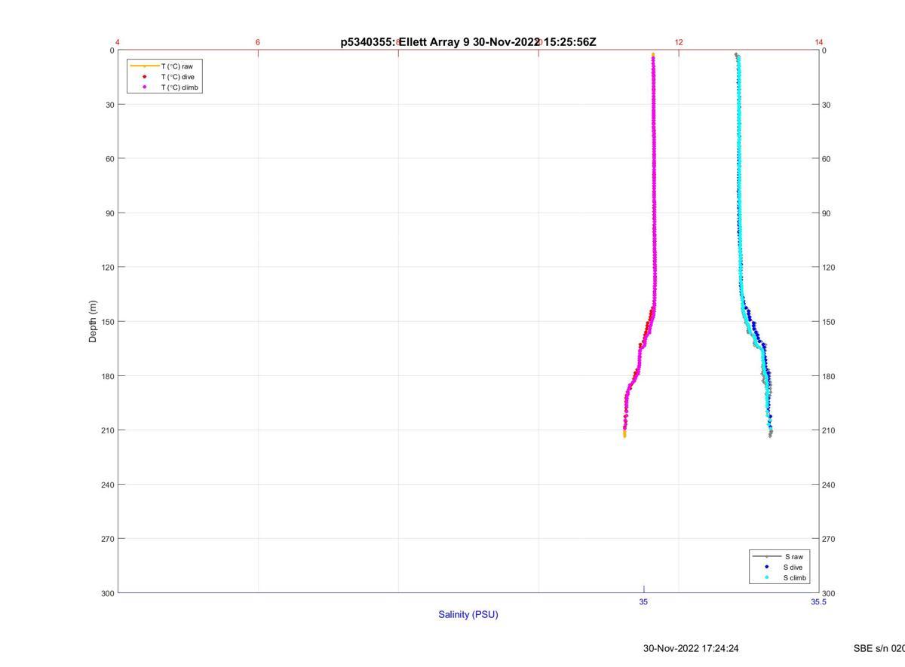Click the red '4' temperature tick label

coord(118,42)
